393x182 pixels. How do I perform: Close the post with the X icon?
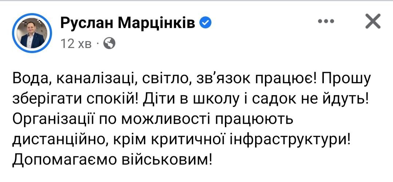(x=372, y=23)
